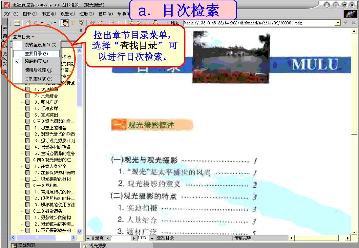Open the 100% zoom dropdown arrow
359x248 pixels.
[152, 238]
